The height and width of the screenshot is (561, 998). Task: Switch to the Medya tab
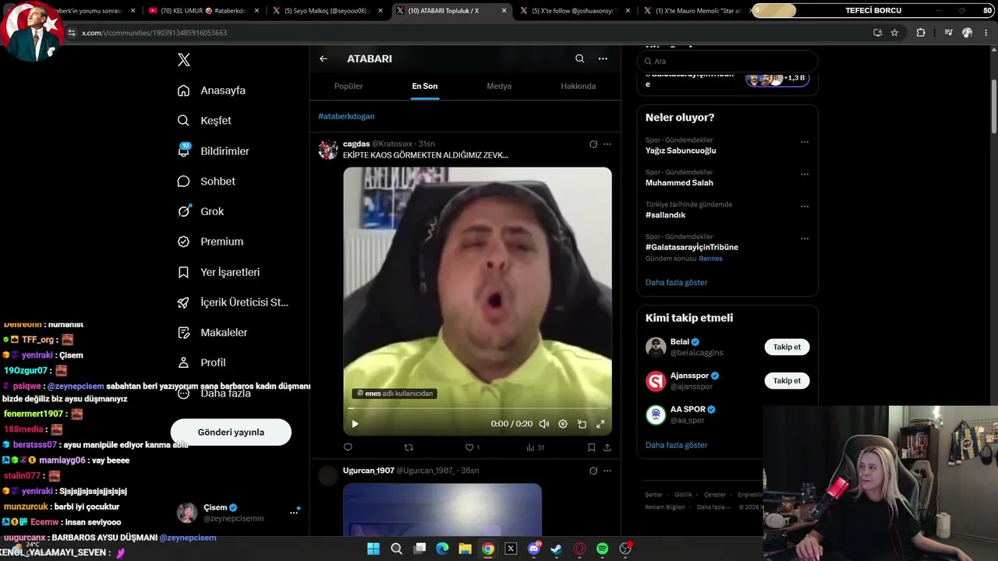pos(499,86)
